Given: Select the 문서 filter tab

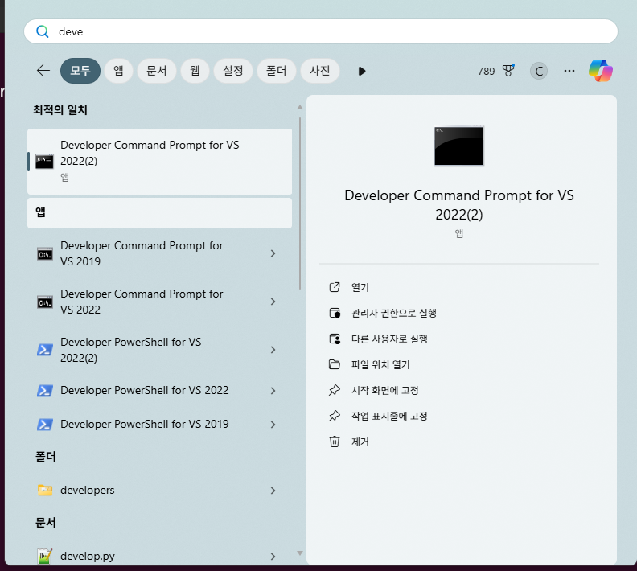Looking at the screenshot, I should (156, 71).
